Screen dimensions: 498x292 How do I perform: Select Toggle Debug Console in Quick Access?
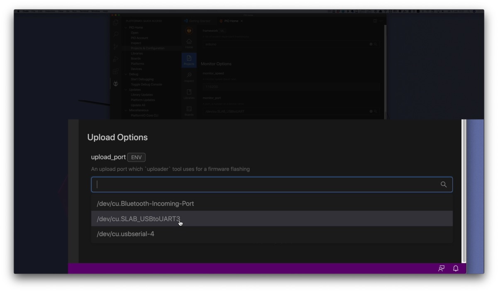tap(146, 84)
